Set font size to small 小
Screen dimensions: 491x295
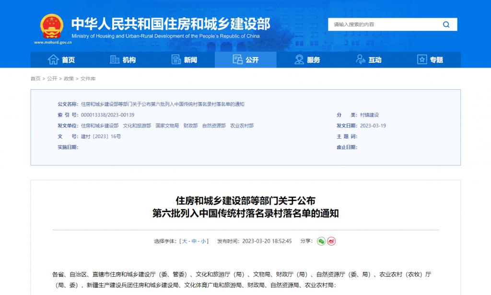pyautogui.click(x=203, y=241)
